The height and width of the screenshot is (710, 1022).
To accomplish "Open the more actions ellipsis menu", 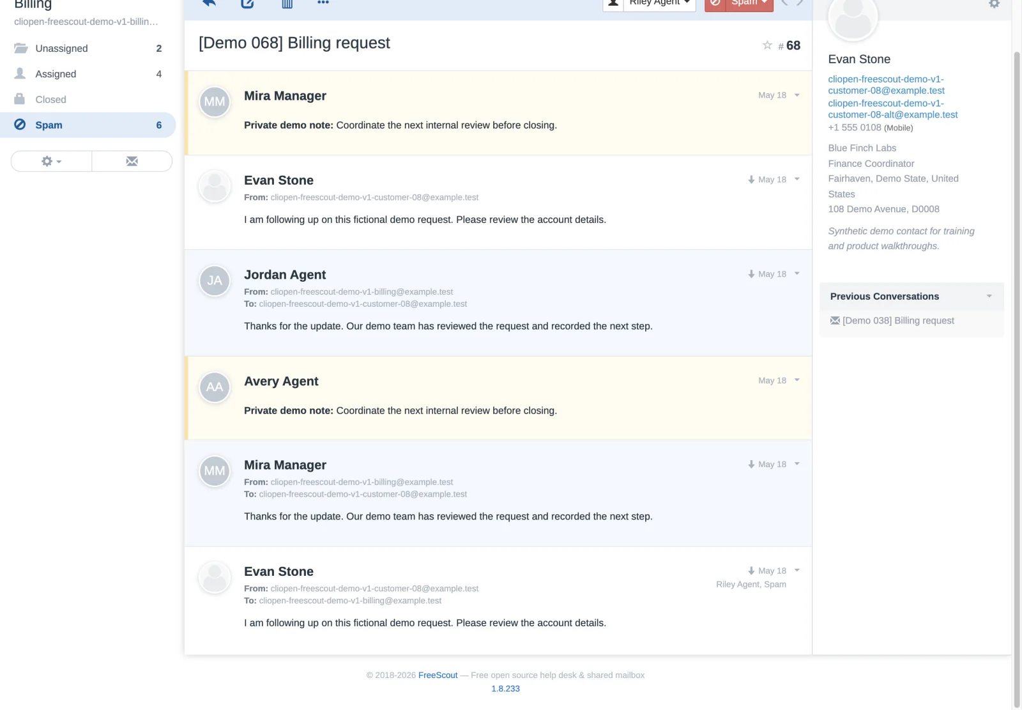I will 323,3.
